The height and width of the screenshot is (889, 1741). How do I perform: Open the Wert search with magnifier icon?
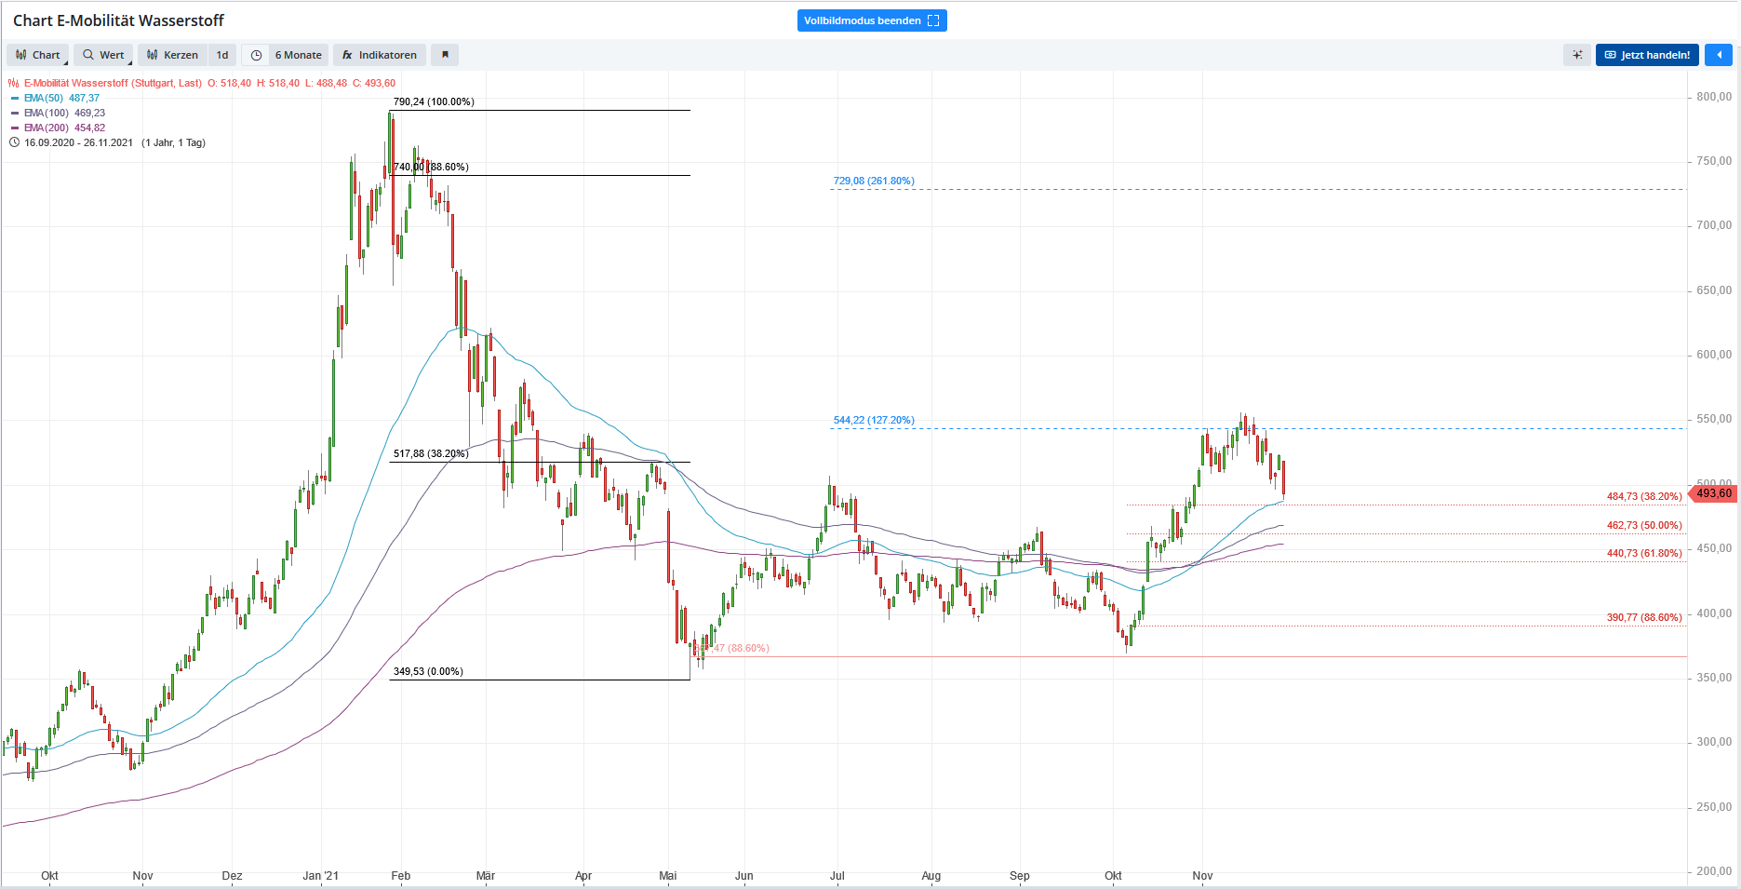pos(88,55)
